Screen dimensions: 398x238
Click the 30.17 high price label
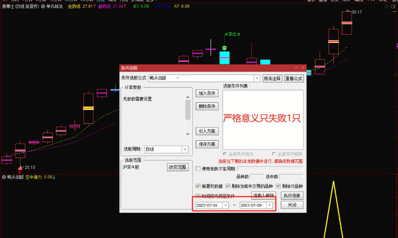pos(357,12)
